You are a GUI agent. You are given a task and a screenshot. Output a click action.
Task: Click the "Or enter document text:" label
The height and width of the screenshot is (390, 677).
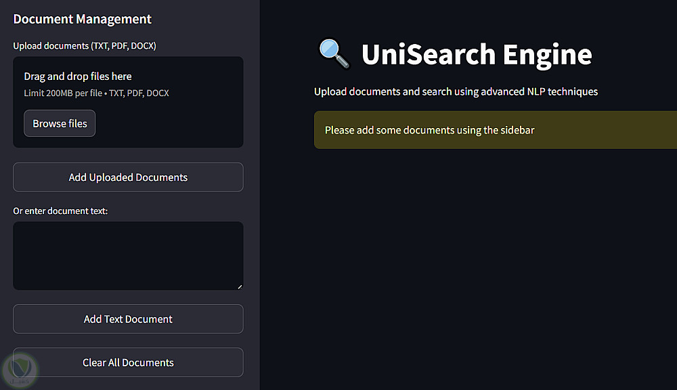coord(60,211)
